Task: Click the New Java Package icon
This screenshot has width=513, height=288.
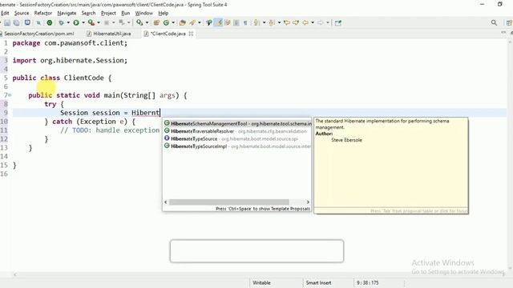Action: pos(156,22)
